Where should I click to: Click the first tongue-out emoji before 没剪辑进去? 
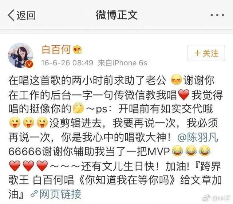click(x=15, y=122)
